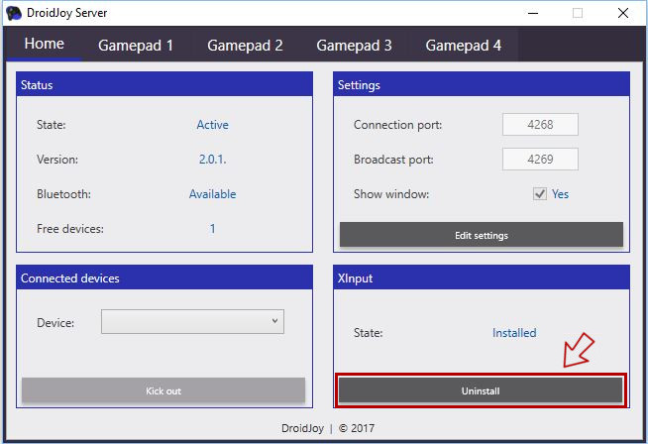Click the 'Status' panel header
Viewport: 648px width, 444px height.
click(164, 85)
